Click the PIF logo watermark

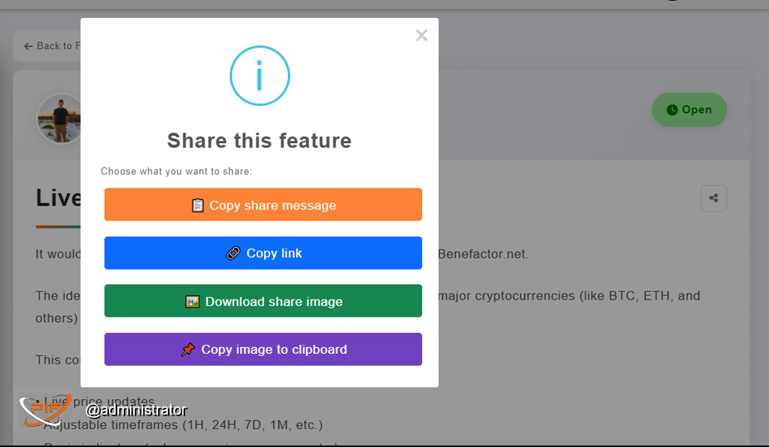45,410
